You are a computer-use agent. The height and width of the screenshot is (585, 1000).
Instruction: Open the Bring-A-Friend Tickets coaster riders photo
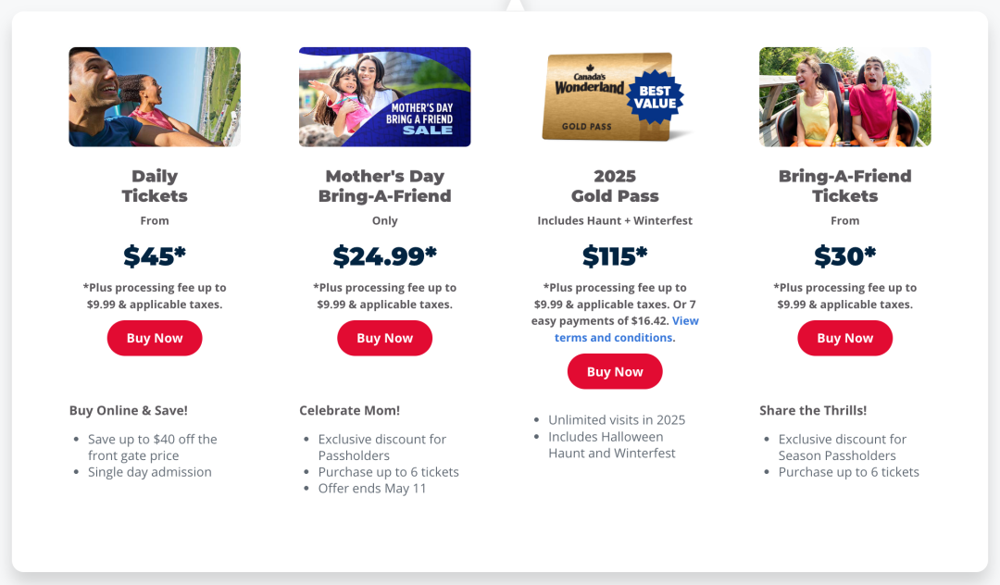point(845,97)
